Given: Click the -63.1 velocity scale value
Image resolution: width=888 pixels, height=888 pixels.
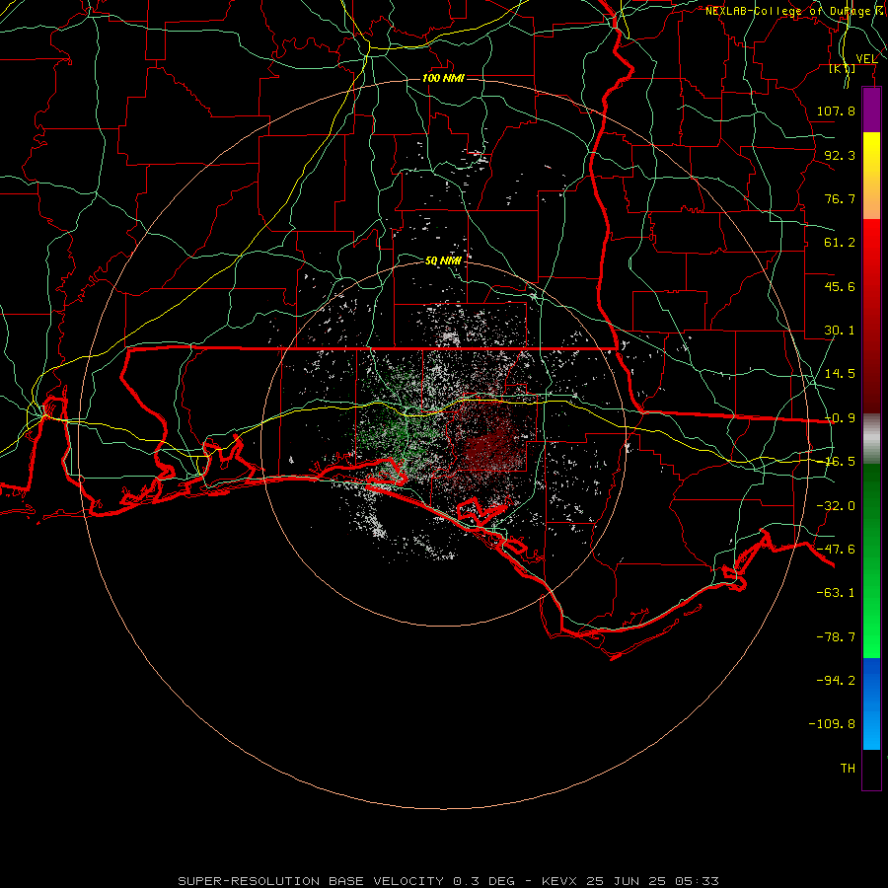Looking at the screenshot, I should click(836, 593).
